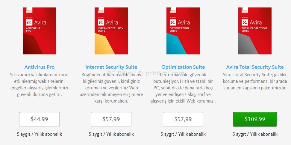Open the Avira Total Security Suite link
291x145 pixels.
click(x=255, y=67)
